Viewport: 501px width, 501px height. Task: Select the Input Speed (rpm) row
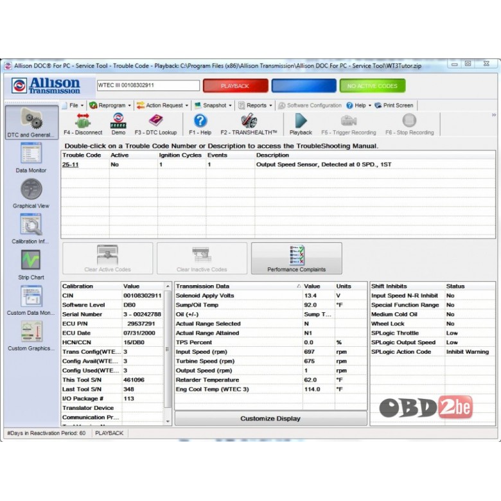pyautogui.click(x=270, y=352)
